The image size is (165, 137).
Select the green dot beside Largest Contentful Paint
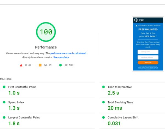(4, 117)
